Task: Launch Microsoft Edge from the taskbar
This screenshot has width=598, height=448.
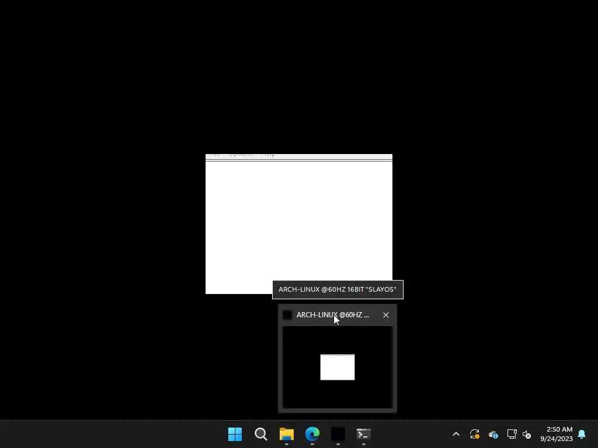Action: (312, 434)
